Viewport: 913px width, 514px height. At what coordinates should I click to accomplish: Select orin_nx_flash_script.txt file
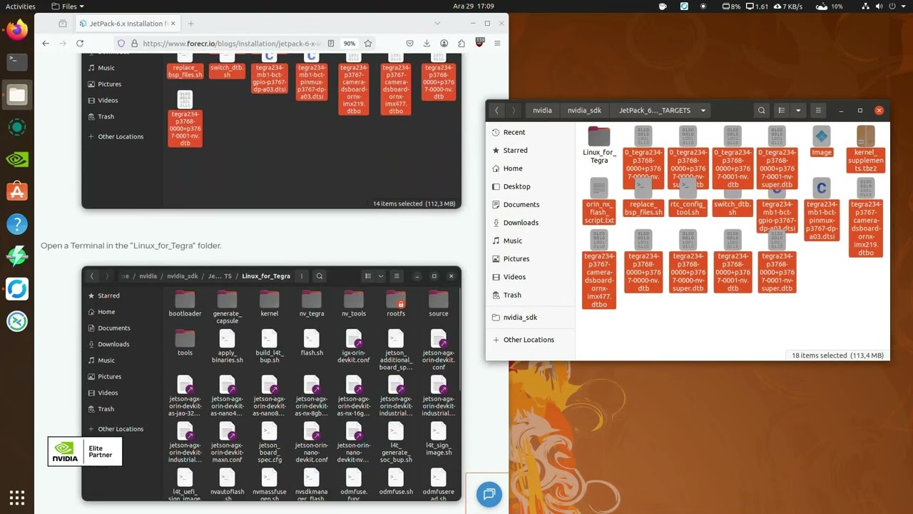point(599,201)
